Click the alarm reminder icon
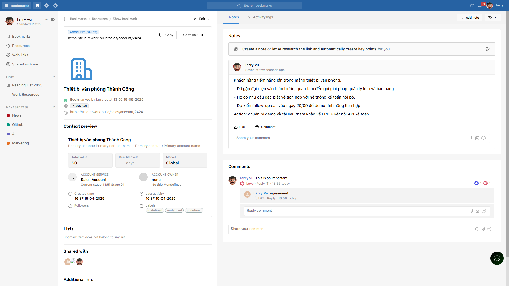509x286 pixels. (x=472, y=6)
